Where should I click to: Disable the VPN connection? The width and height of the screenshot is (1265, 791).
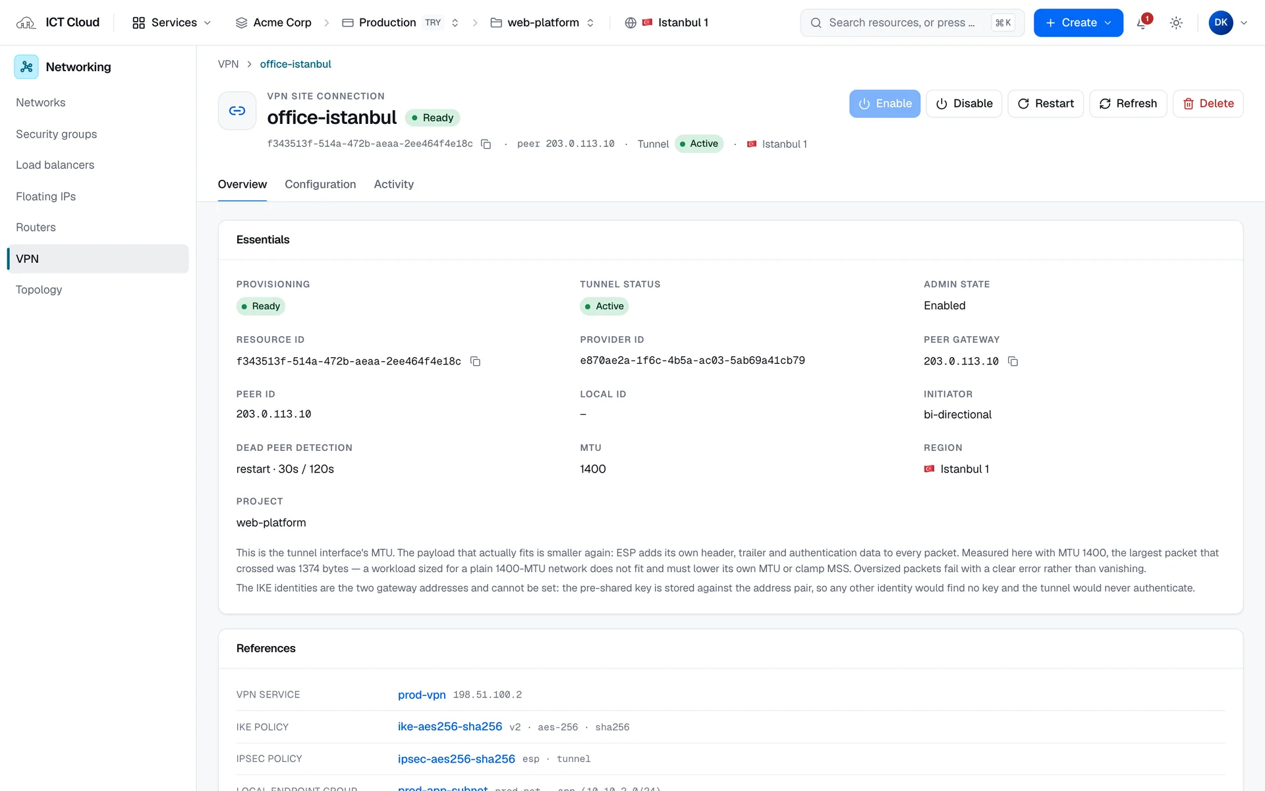coord(964,103)
